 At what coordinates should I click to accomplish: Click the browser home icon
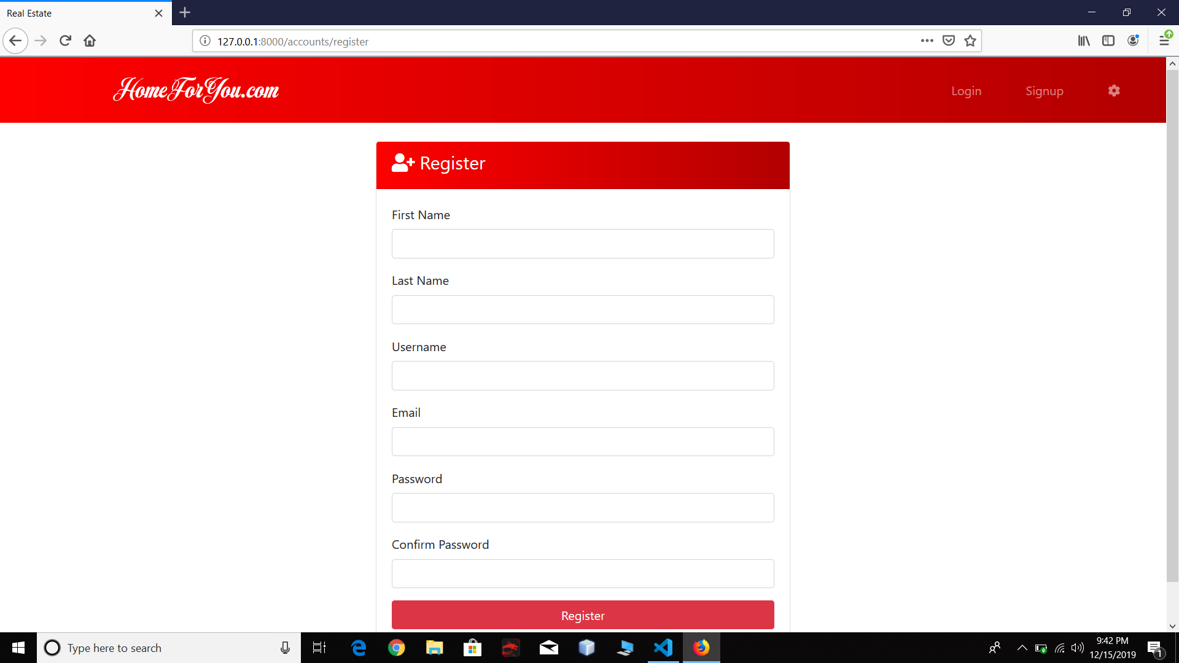(90, 41)
